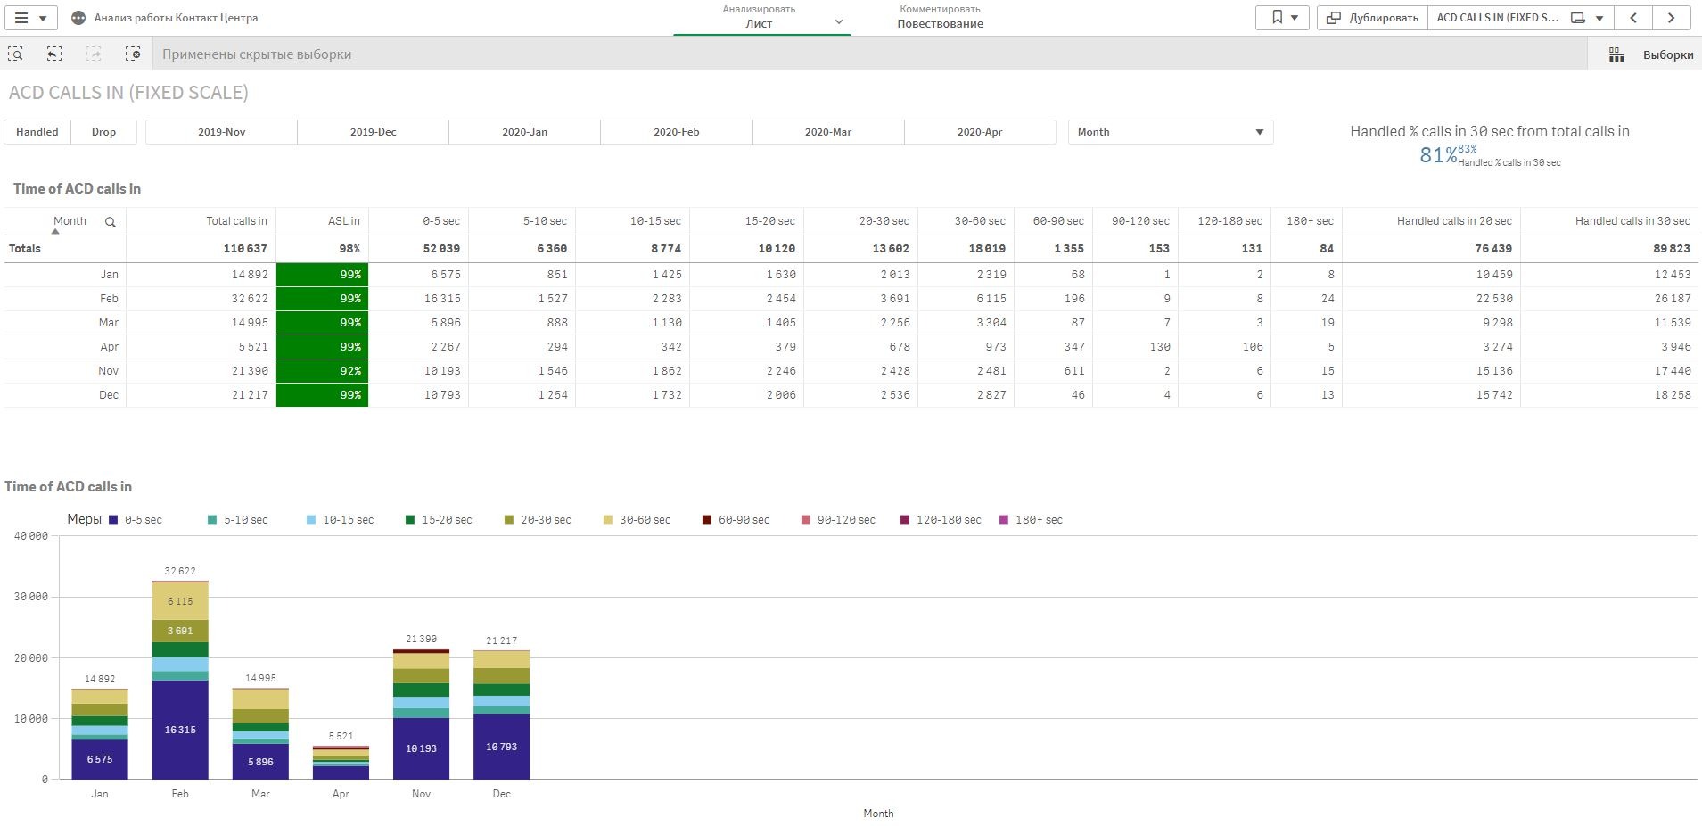
Task: Go to the previous sheet arrow
Action: tap(1632, 18)
